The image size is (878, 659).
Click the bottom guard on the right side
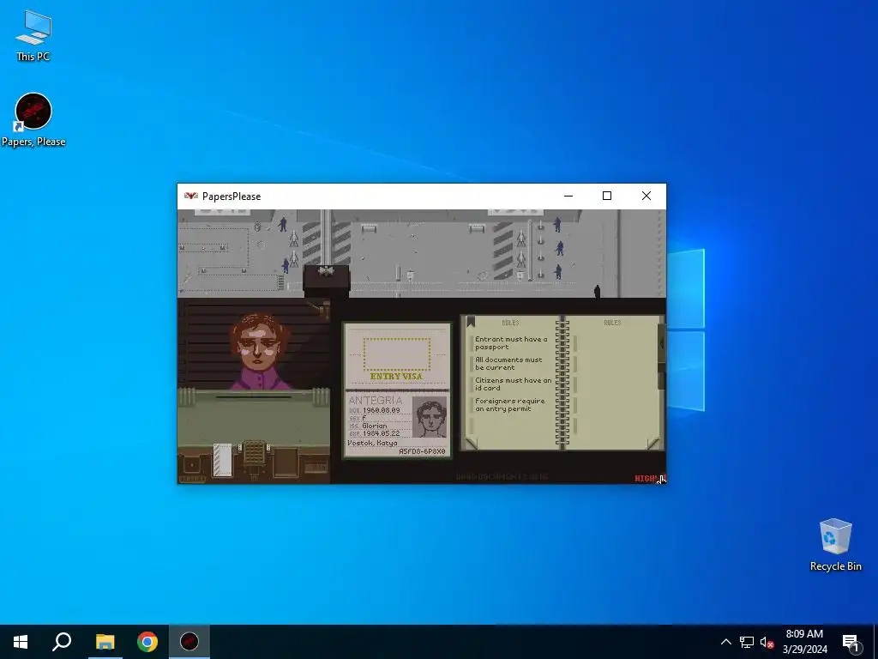pos(557,271)
